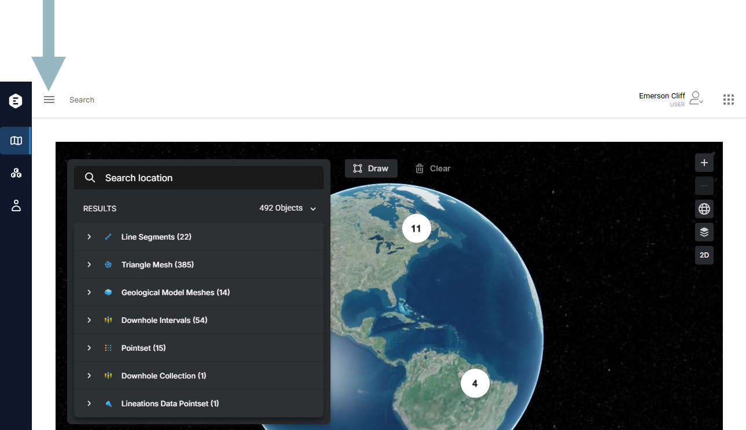Viewport: 746px width, 430px height.
Task: Zoom out on the map
Action: pyautogui.click(x=704, y=186)
